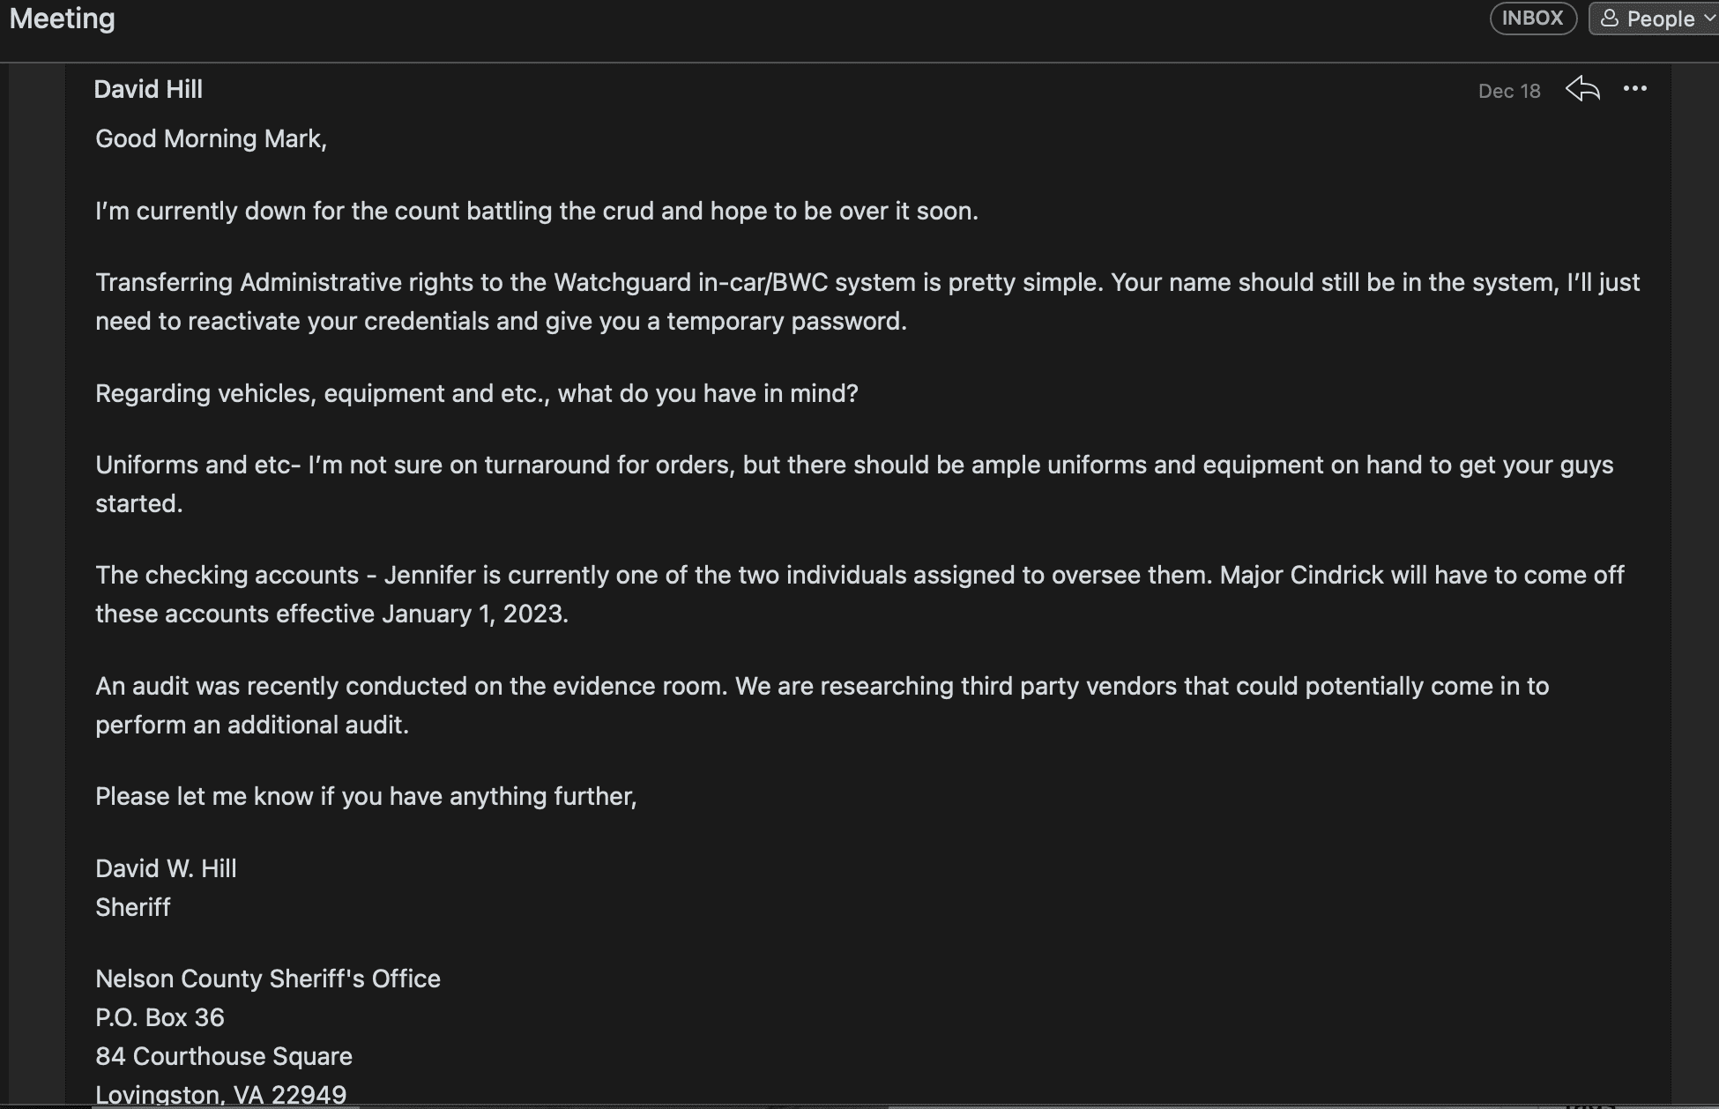Image resolution: width=1719 pixels, height=1109 pixels.
Task: Click the Dec 18 date stamp
Action: click(x=1508, y=91)
